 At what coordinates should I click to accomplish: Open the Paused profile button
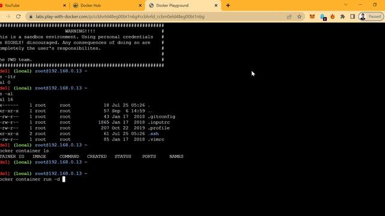[371, 17]
